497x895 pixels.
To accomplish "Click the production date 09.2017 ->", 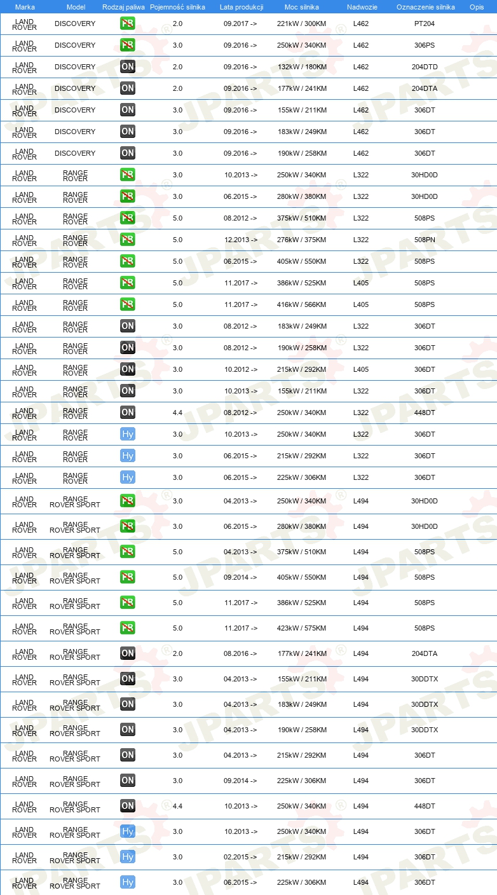I will pyautogui.click(x=241, y=24).
